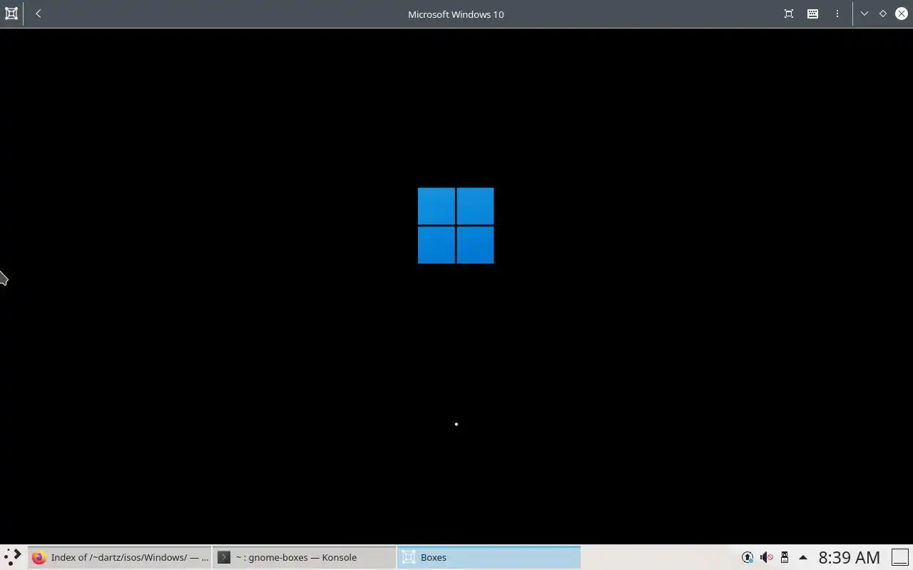913x570 pixels.
Task: Switch to the gnome-boxes Konsole window
Action: (x=305, y=557)
